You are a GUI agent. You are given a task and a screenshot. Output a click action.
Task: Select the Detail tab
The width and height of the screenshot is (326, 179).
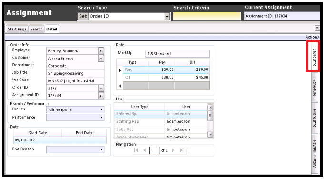coord(52,29)
